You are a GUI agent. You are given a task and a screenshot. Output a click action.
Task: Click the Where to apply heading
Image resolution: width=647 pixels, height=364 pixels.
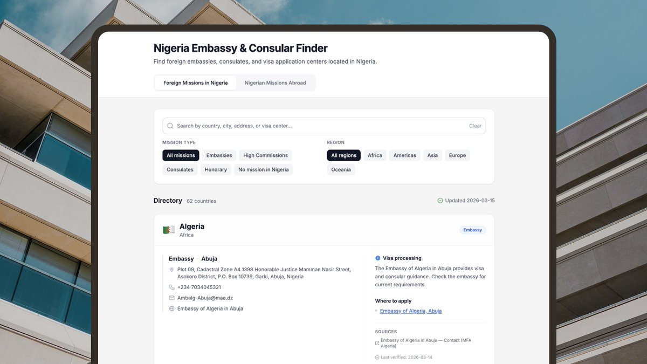coord(393,301)
